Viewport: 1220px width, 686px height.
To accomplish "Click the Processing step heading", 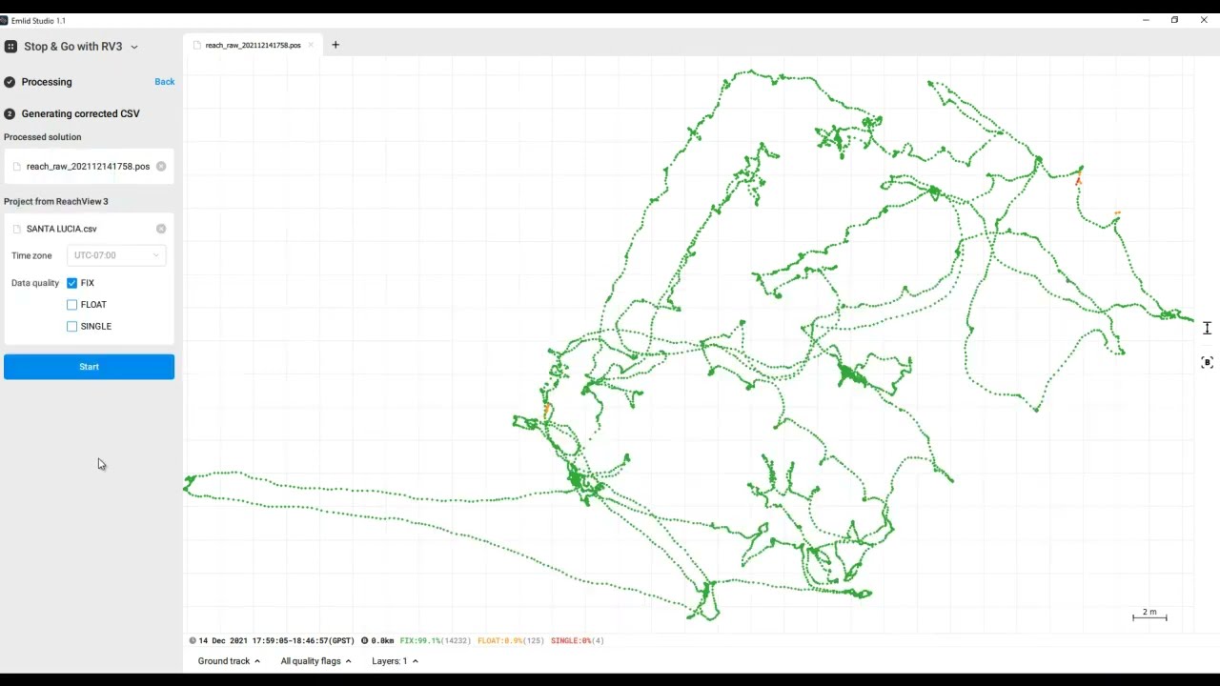I will 47,82.
